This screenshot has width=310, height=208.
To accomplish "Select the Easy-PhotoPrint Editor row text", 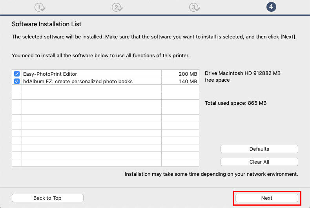I will click(50, 74).
